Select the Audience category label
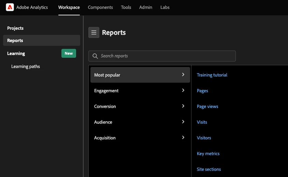Screen dimensions: 288x177 pyautogui.click(x=103, y=122)
